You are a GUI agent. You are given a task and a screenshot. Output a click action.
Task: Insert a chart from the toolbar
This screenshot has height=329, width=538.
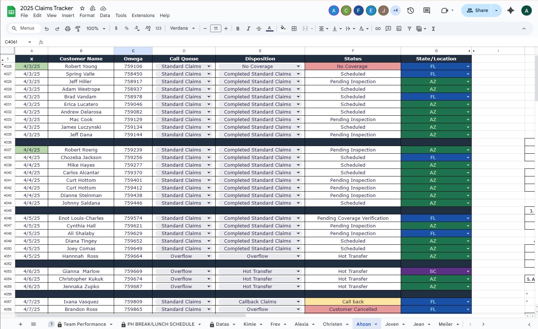click(x=399, y=29)
